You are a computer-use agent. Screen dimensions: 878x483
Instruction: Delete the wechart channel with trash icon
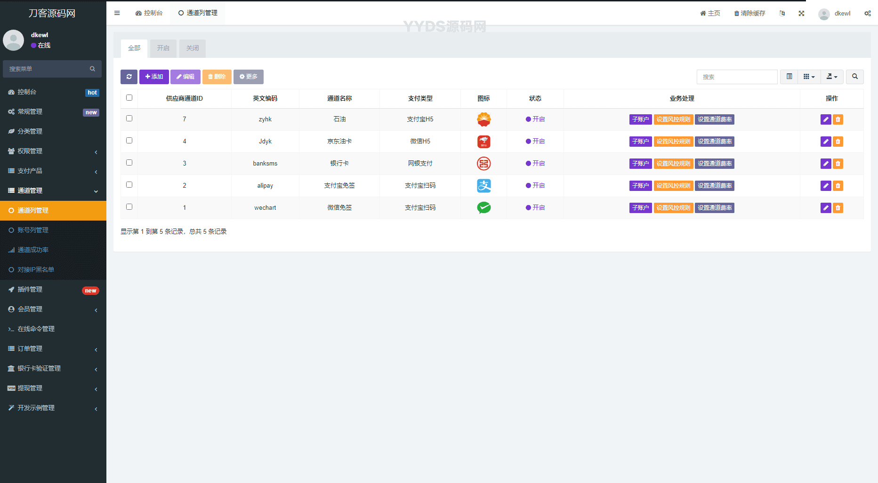(838, 208)
